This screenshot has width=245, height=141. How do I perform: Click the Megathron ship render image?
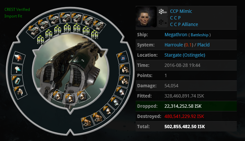coord(70,71)
